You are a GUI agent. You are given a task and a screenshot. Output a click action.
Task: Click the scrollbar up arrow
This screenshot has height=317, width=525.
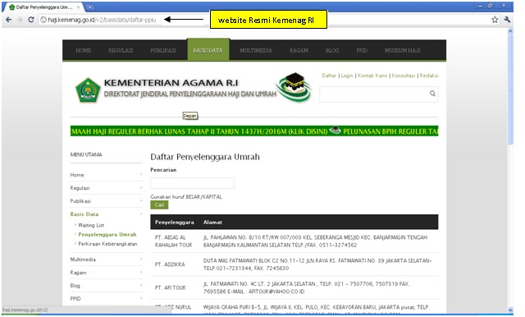(510, 31)
